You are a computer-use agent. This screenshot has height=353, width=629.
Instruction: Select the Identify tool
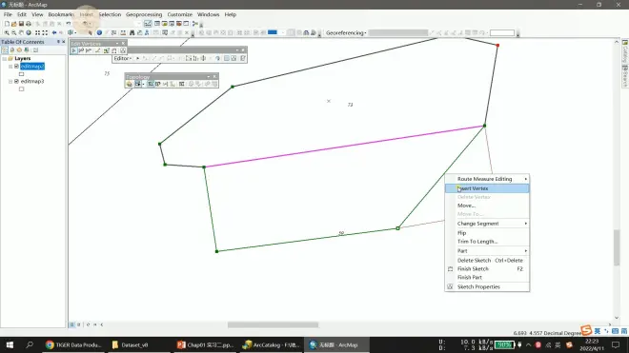coord(99,33)
